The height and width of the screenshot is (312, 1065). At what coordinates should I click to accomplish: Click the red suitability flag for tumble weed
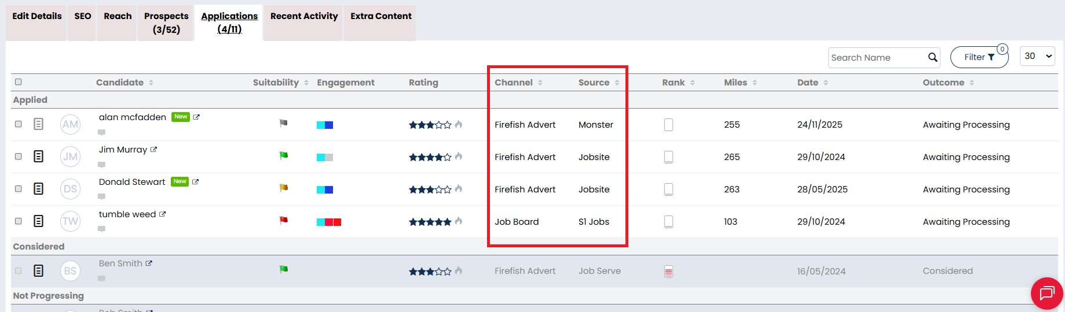[x=284, y=220]
